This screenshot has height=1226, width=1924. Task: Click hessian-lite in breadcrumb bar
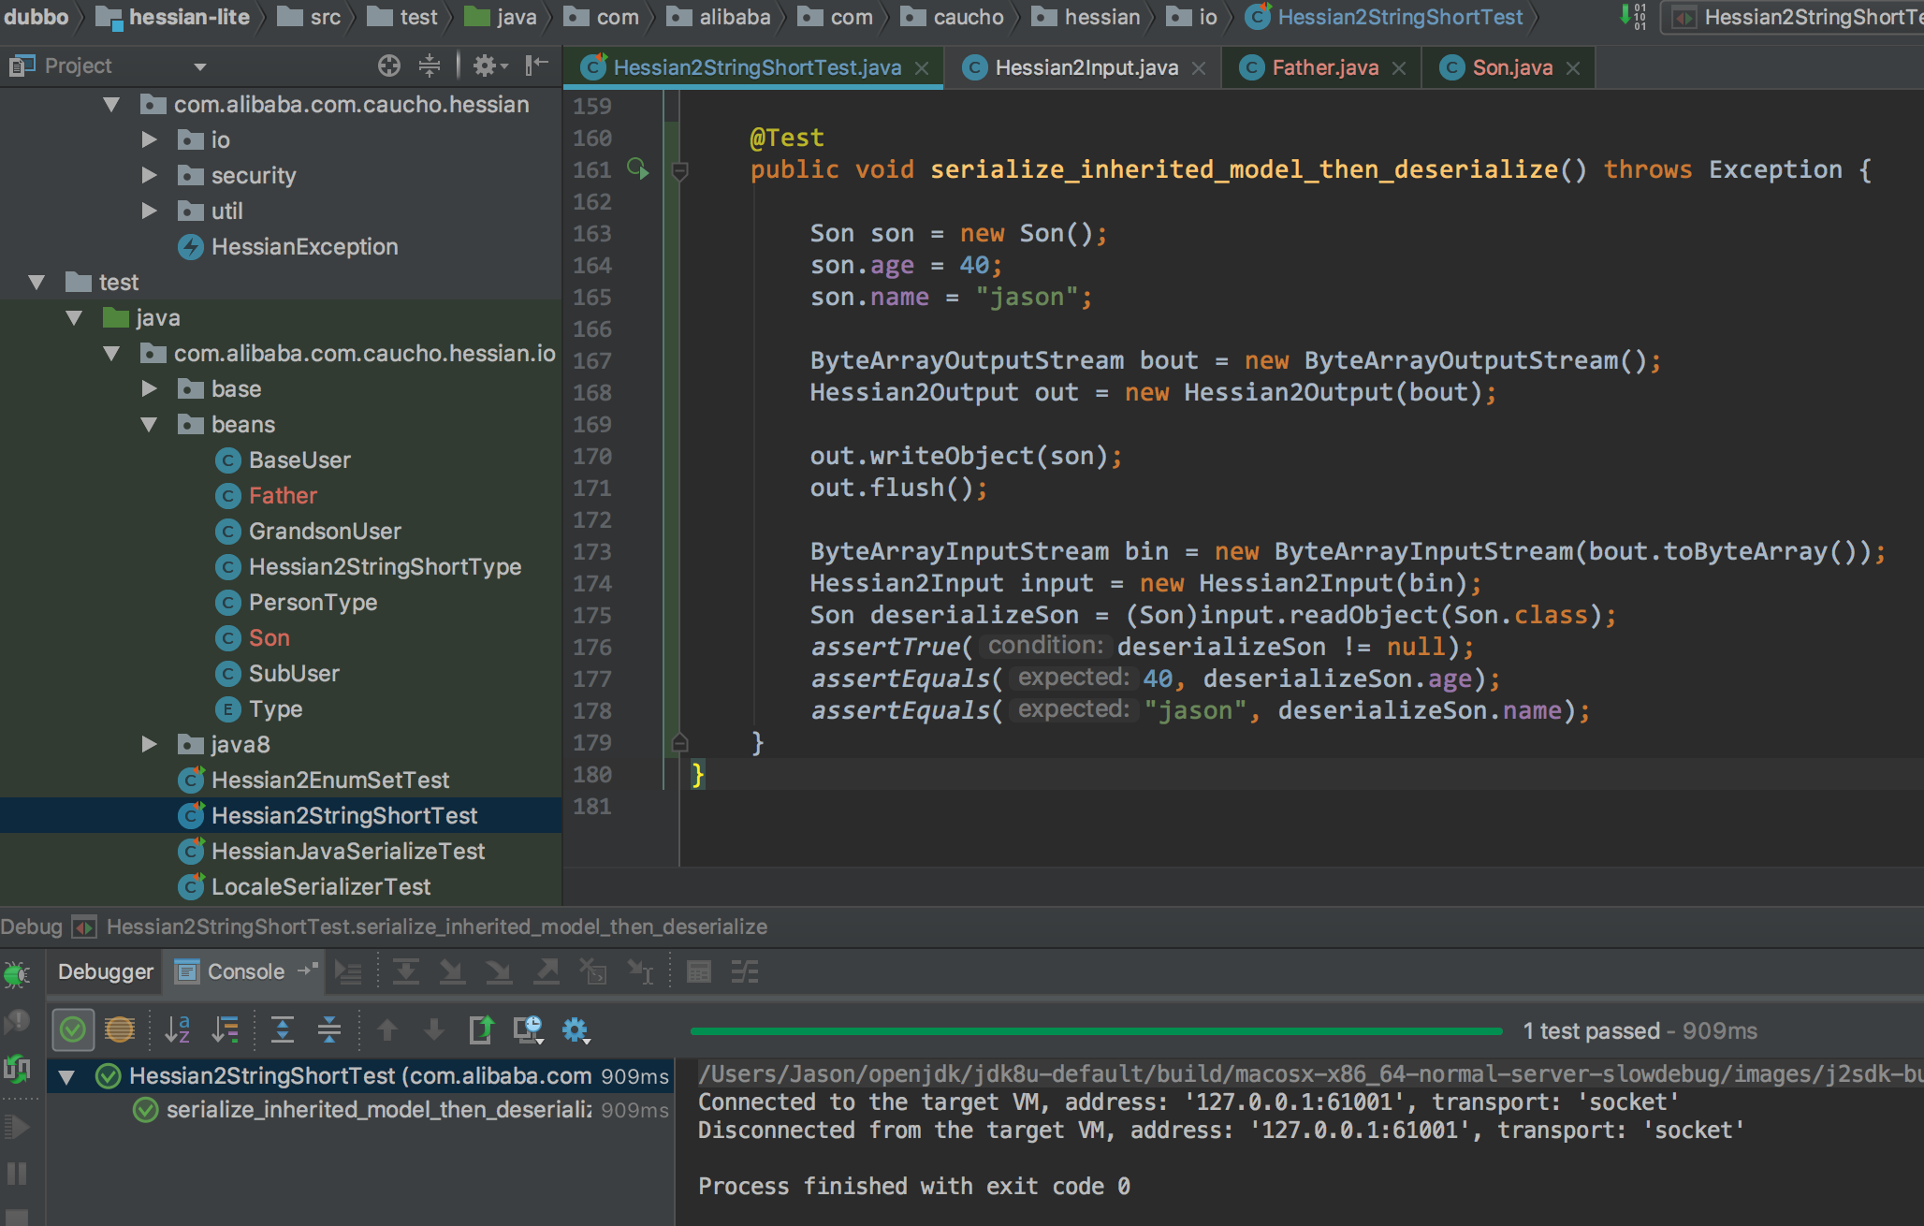(x=173, y=17)
